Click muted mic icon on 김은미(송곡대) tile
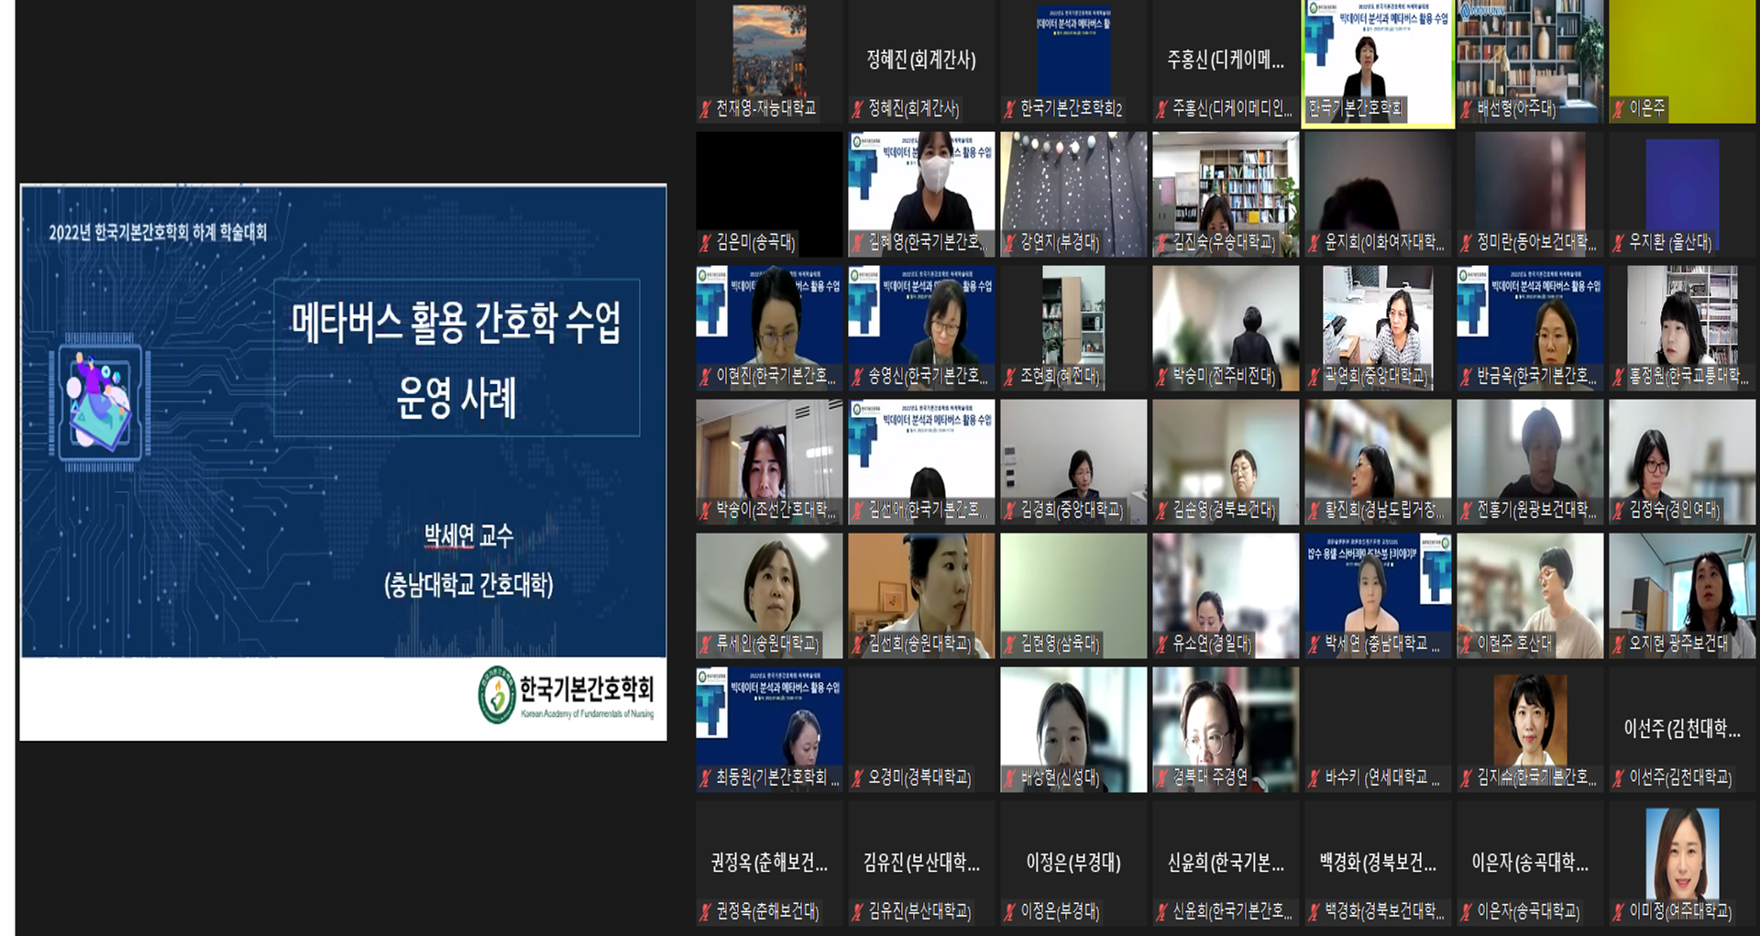The height and width of the screenshot is (936, 1760). 705,243
